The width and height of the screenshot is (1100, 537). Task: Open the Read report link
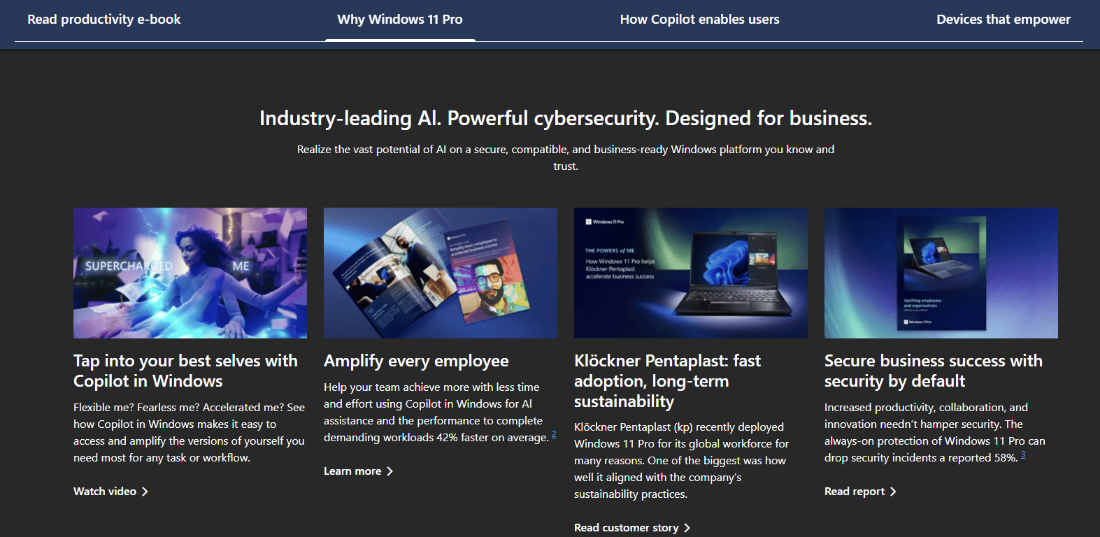click(855, 492)
